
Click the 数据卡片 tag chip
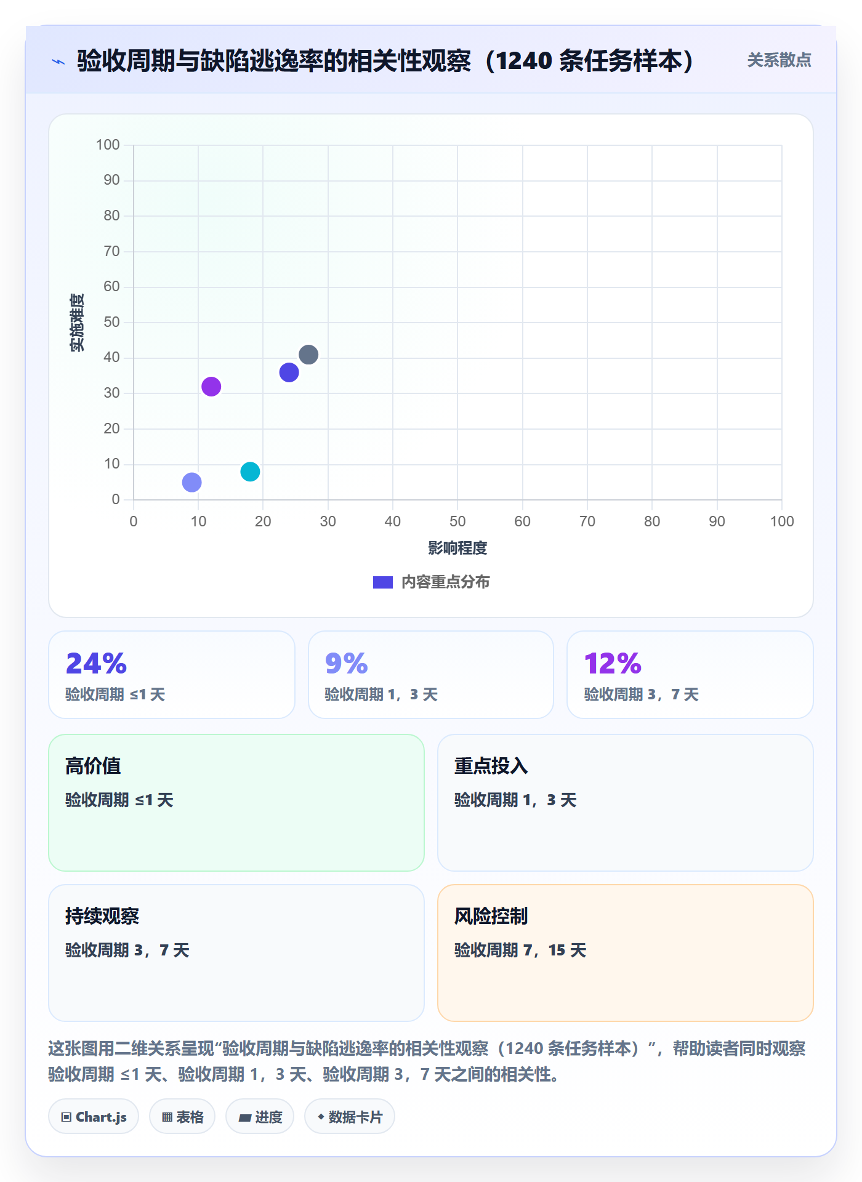pyautogui.click(x=350, y=1117)
